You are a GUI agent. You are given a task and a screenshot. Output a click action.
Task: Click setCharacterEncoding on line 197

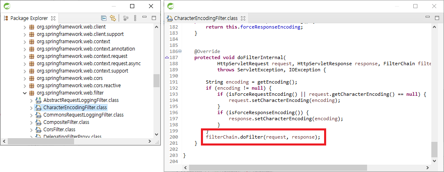[x=284, y=119]
